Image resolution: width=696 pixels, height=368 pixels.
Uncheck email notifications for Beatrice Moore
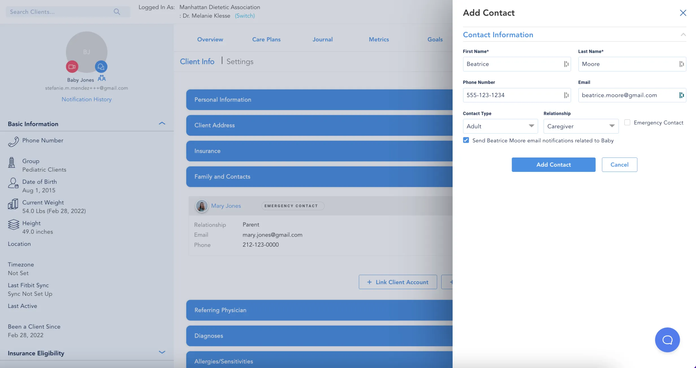466,140
